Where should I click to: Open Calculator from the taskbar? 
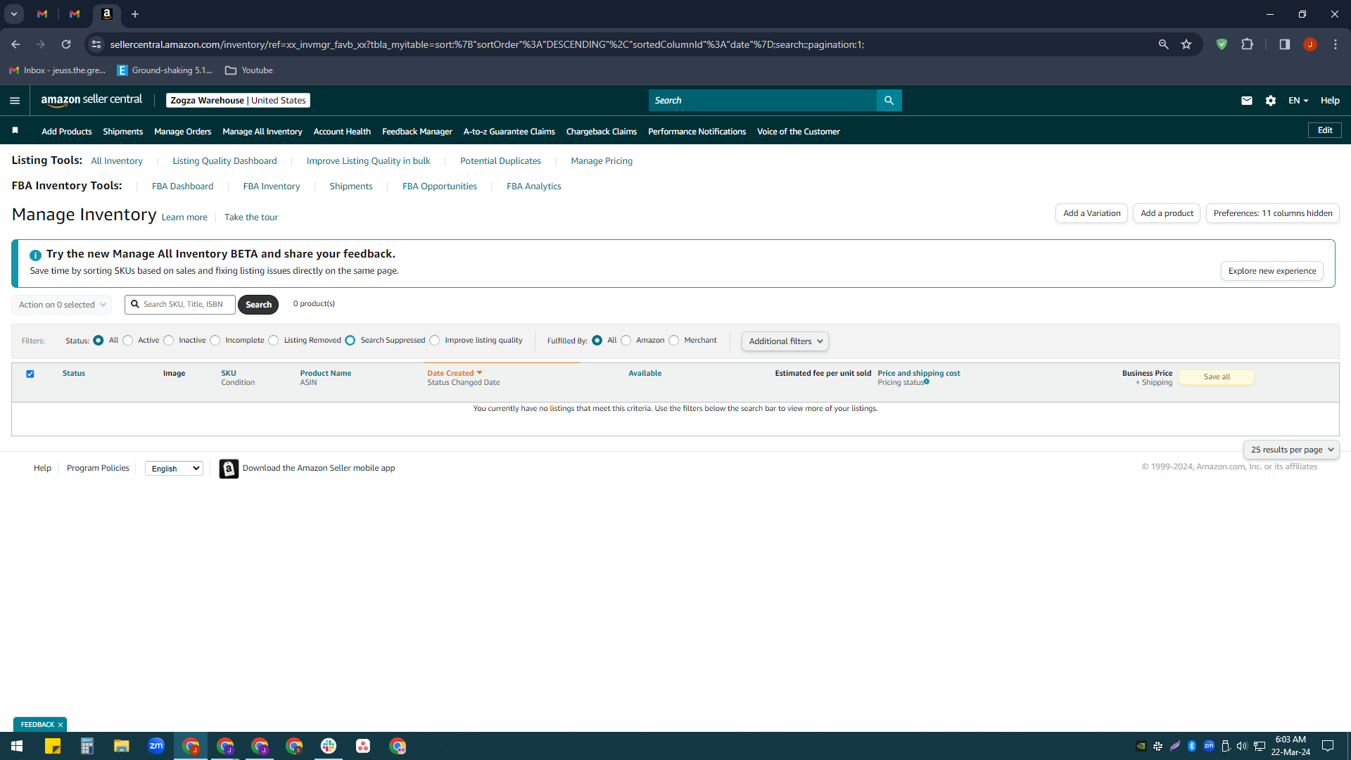point(87,746)
